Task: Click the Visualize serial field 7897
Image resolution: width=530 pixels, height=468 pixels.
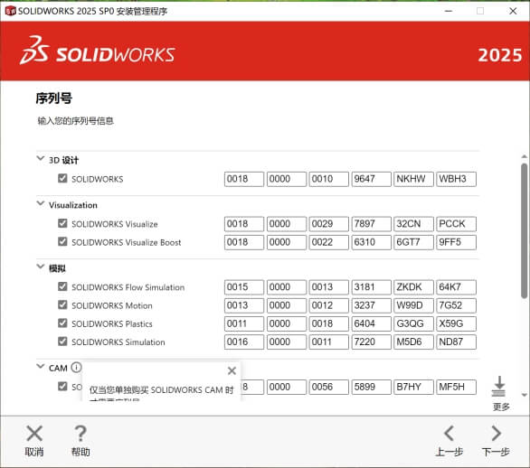Action: 371,224
